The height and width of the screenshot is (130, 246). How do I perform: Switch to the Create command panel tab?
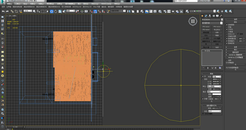pyautogui.click(x=202, y=16)
